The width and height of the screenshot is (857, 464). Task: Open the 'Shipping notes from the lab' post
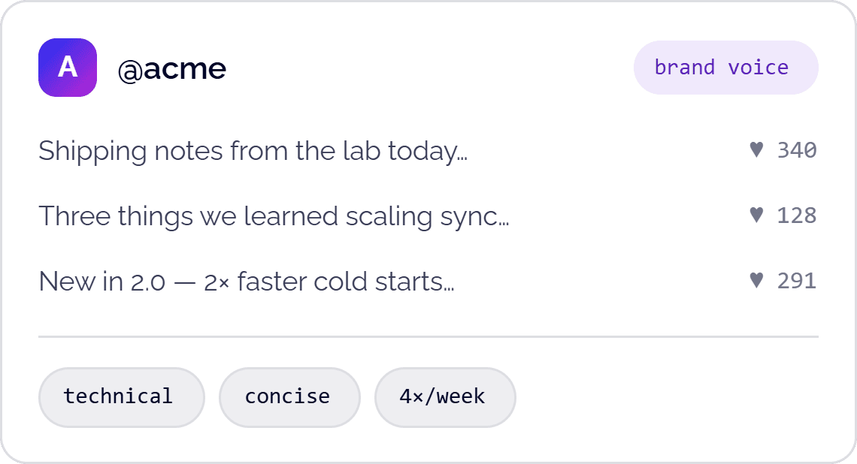[253, 151]
